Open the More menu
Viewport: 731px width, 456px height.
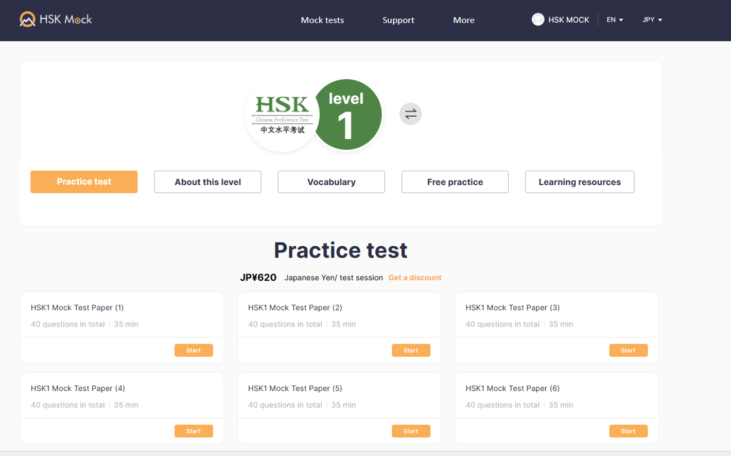coord(463,20)
